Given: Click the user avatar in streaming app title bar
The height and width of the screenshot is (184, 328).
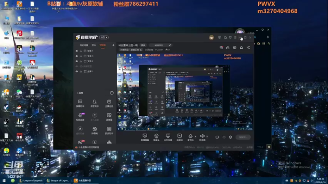Looking at the screenshot, I should point(212,38).
